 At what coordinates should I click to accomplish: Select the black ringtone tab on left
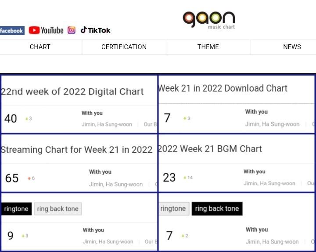pos(16,209)
